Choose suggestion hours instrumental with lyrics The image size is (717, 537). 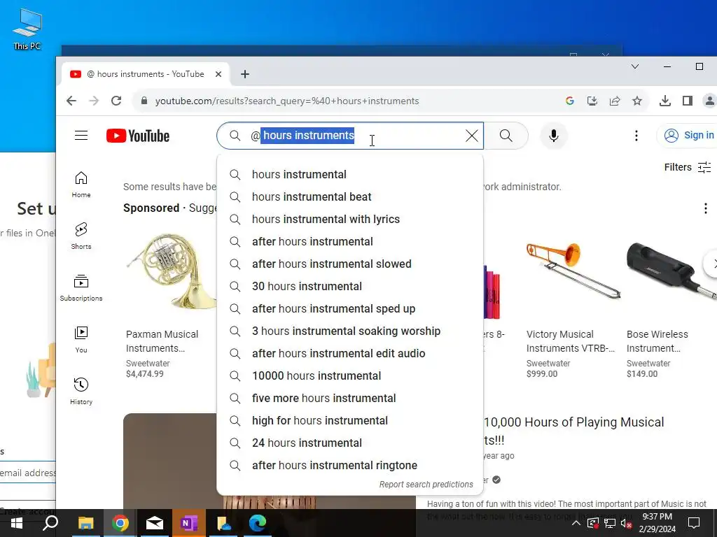point(350,219)
